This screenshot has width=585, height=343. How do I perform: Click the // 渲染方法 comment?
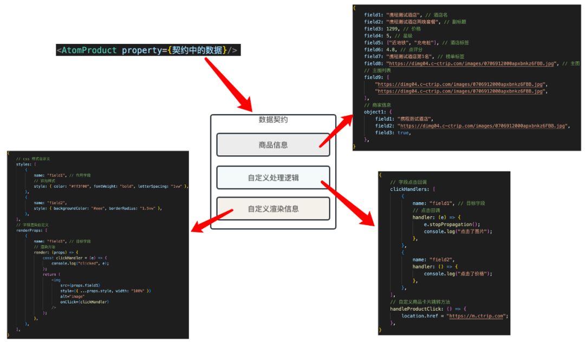click(44, 247)
